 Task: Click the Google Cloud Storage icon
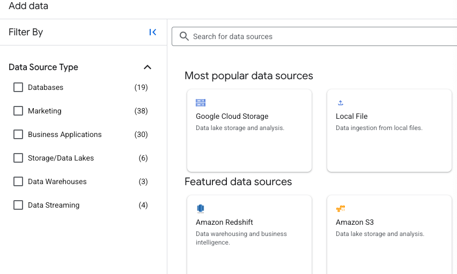tap(201, 103)
